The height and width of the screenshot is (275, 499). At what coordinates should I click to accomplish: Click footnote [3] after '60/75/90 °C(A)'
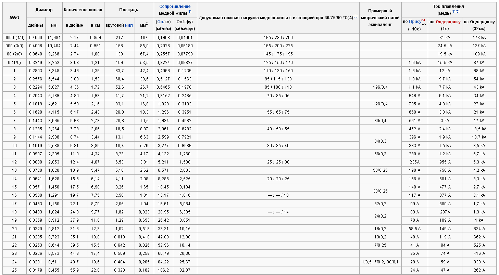355,16
